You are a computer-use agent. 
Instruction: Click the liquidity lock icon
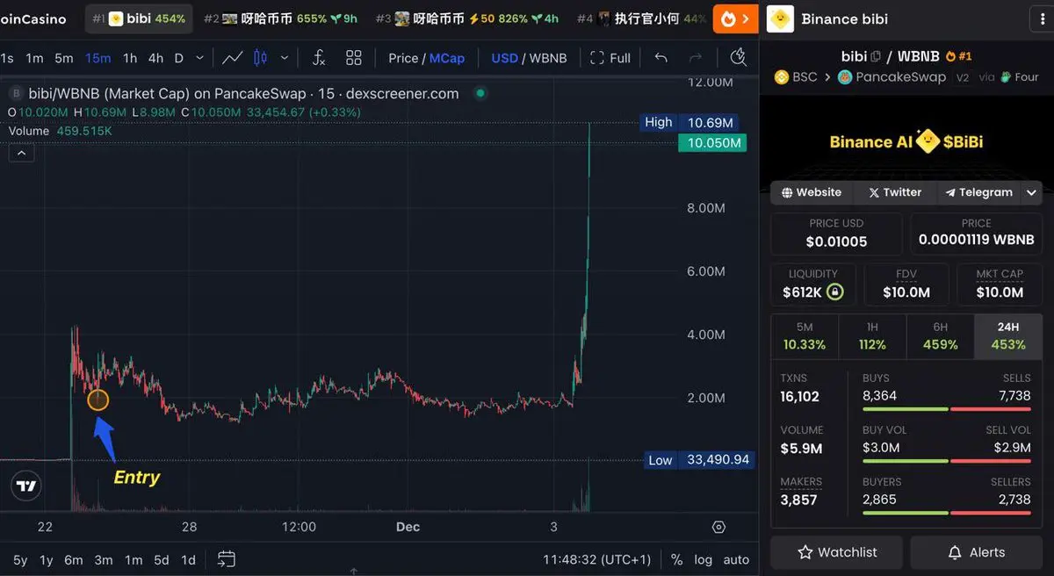click(835, 292)
